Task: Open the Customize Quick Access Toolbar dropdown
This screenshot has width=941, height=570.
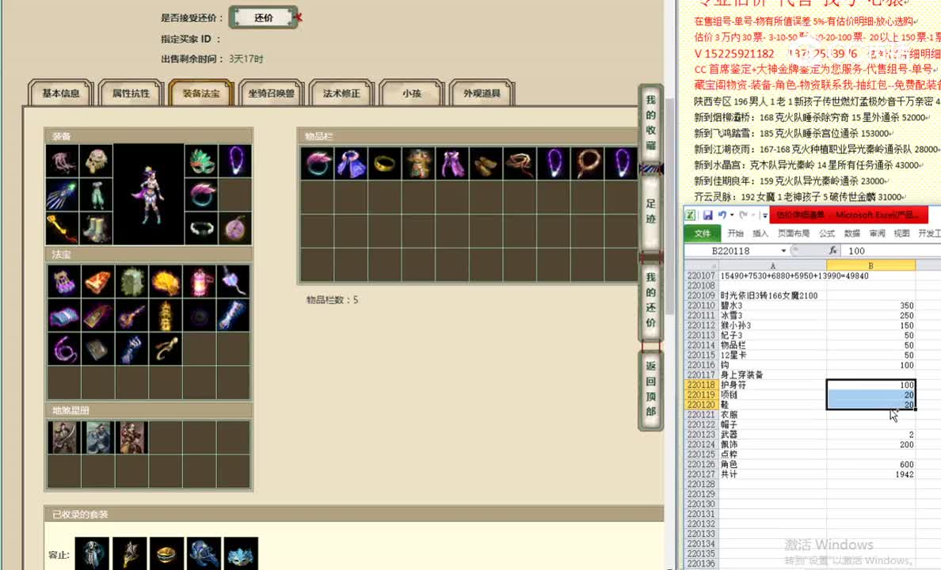Action: click(764, 215)
